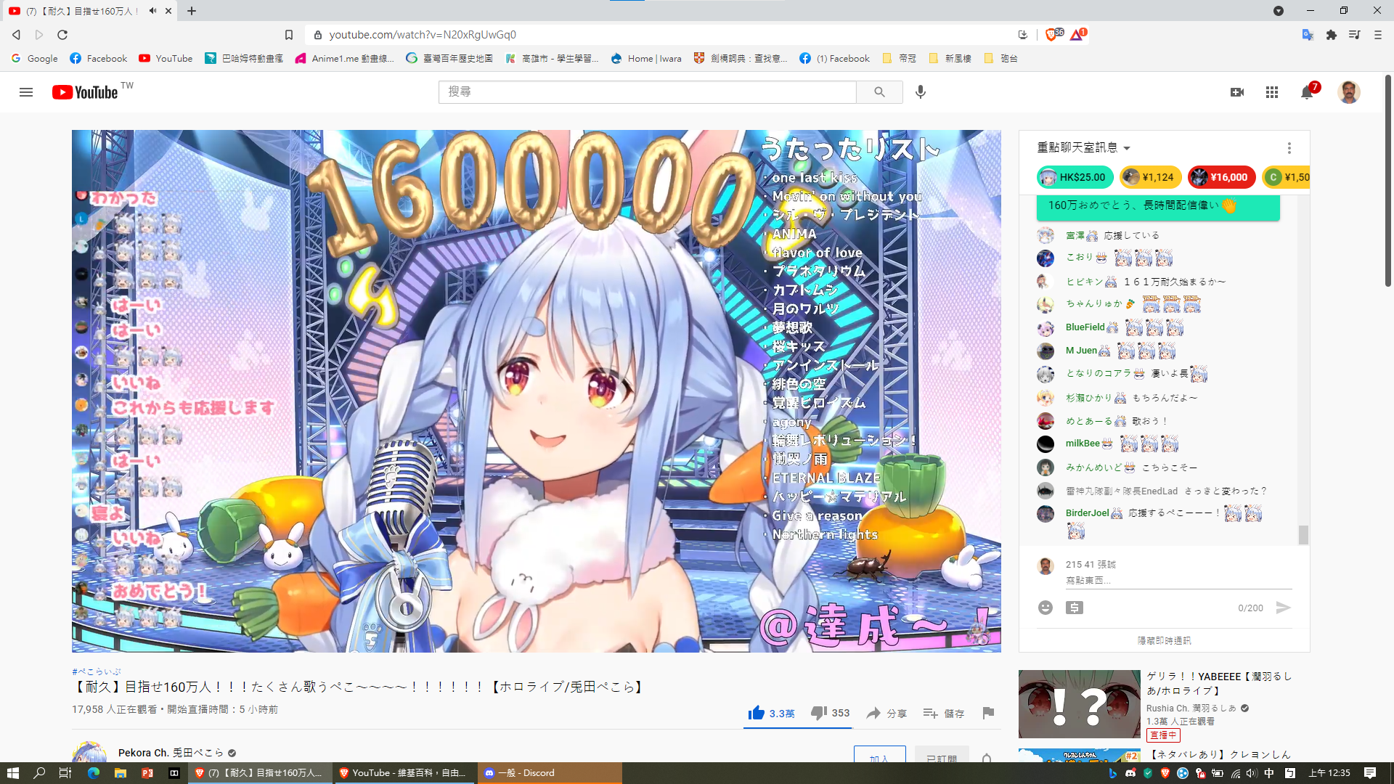Switch to the YouTube - 維基百科 taskbar window
This screenshot has width=1394, height=784.
[x=404, y=773]
